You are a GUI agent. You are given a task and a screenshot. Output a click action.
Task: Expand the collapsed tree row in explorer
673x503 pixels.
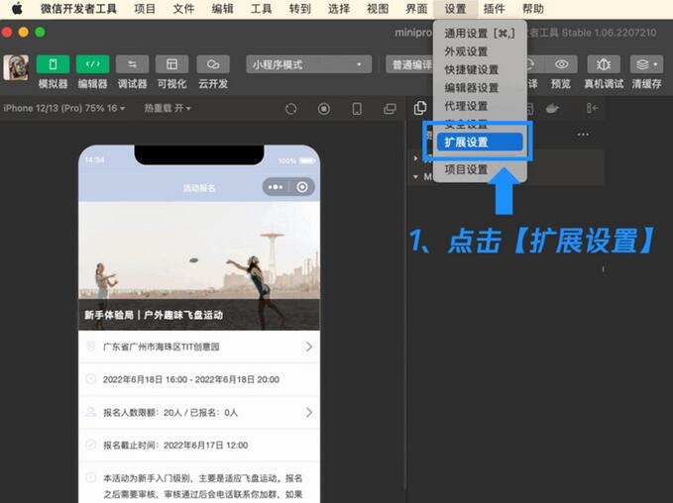(x=415, y=158)
